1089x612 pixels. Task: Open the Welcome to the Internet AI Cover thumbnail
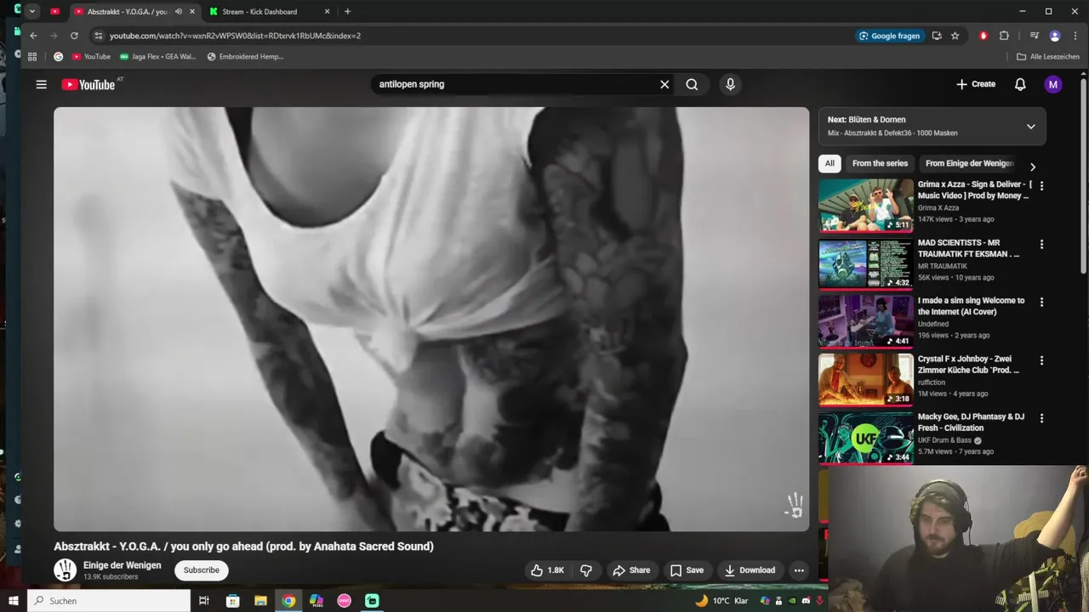click(x=866, y=321)
